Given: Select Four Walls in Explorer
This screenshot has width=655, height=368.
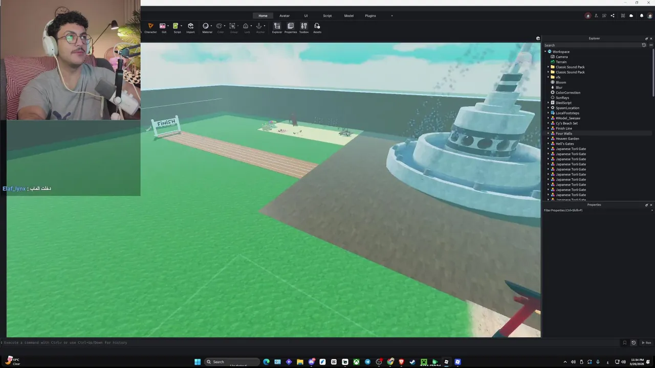Looking at the screenshot, I should pyautogui.click(x=564, y=133).
